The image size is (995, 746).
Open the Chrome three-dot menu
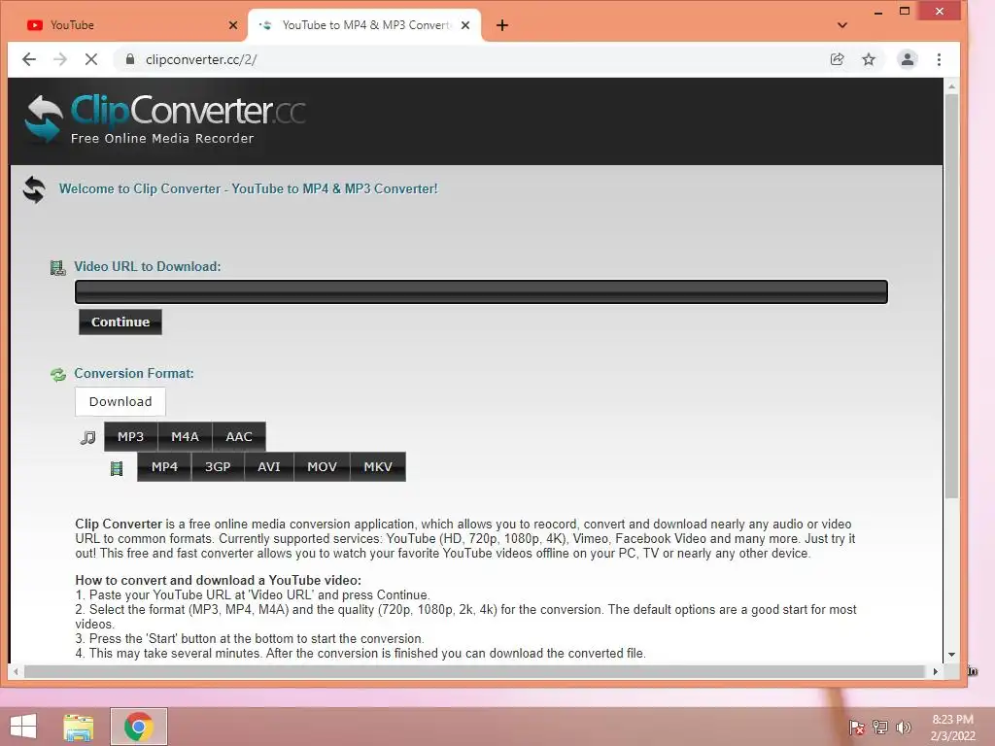tap(940, 59)
